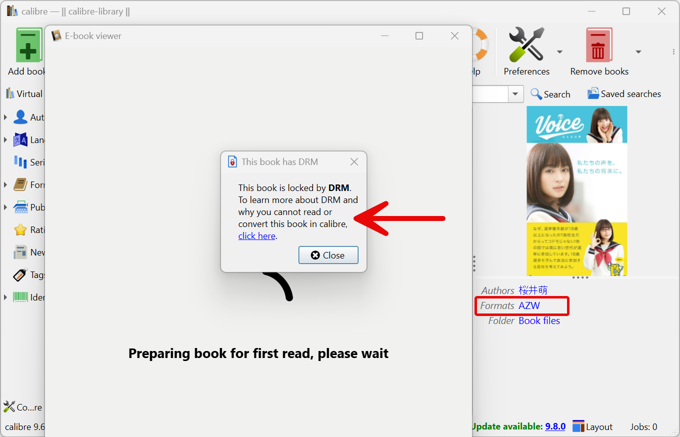Select the Formats book icon
Screen dimensions: 680x437
pos(20,184)
